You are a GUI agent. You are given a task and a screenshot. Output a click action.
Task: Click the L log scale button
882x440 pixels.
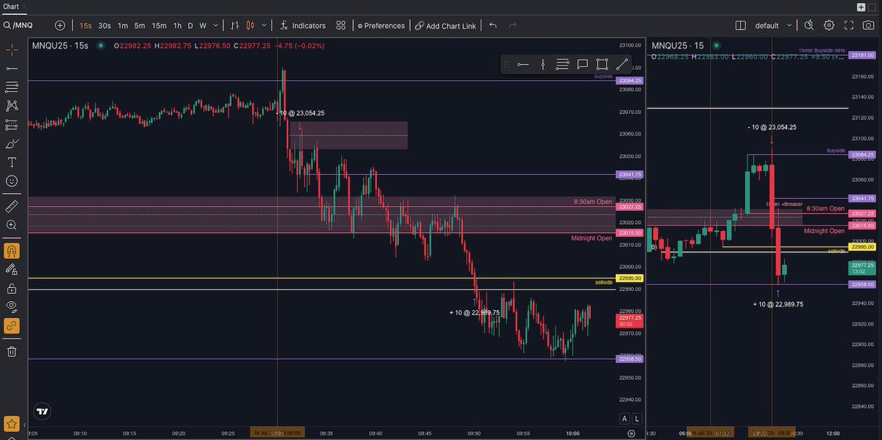pos(637,418)
